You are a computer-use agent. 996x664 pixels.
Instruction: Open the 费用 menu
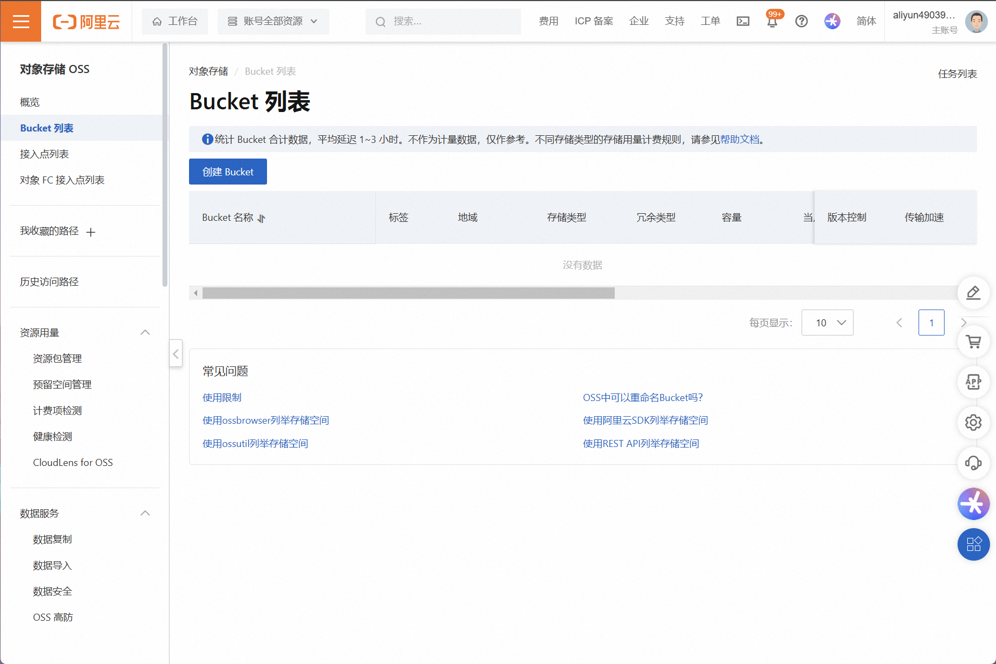(x=549, y=21)
